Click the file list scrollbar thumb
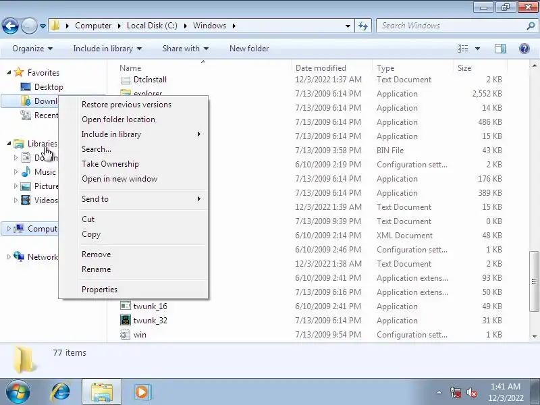The image size is (540, 405). click(x=534, y=281)
